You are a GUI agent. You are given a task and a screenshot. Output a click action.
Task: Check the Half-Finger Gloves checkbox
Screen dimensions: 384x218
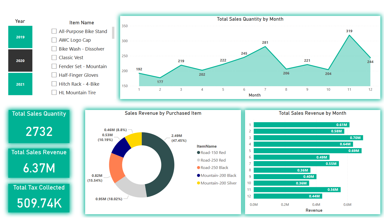coord(54,75)
